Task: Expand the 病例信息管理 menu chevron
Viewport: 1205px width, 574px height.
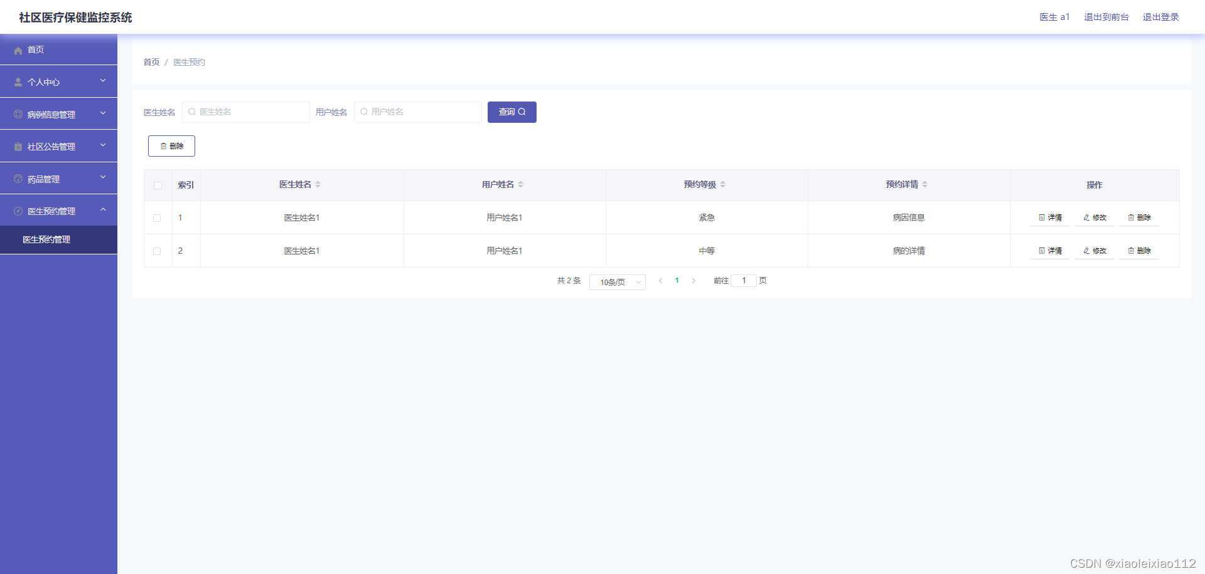Action: (103, 113)
